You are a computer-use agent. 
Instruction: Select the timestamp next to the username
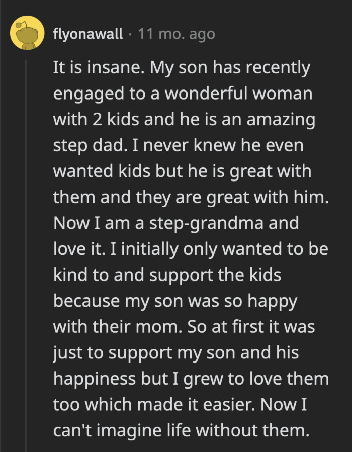tap(176, 34)
